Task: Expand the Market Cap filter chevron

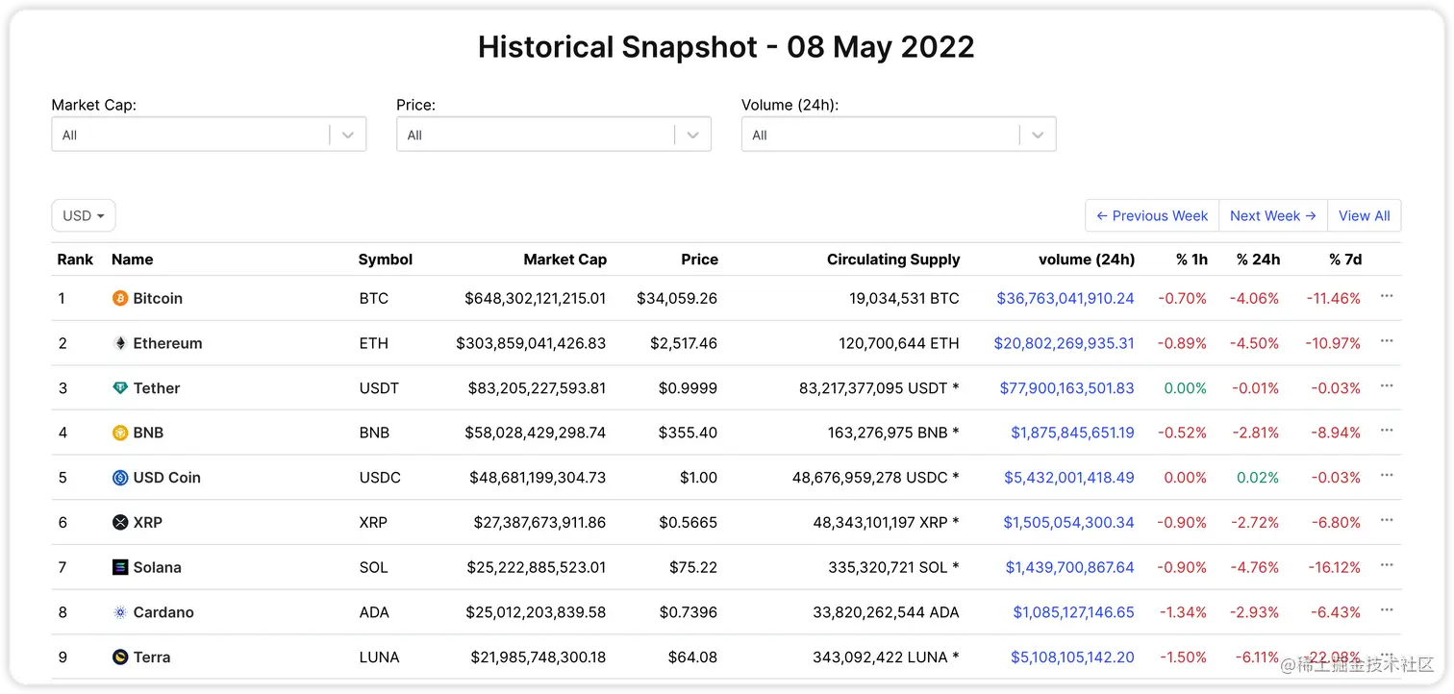Action: [348, 135]
